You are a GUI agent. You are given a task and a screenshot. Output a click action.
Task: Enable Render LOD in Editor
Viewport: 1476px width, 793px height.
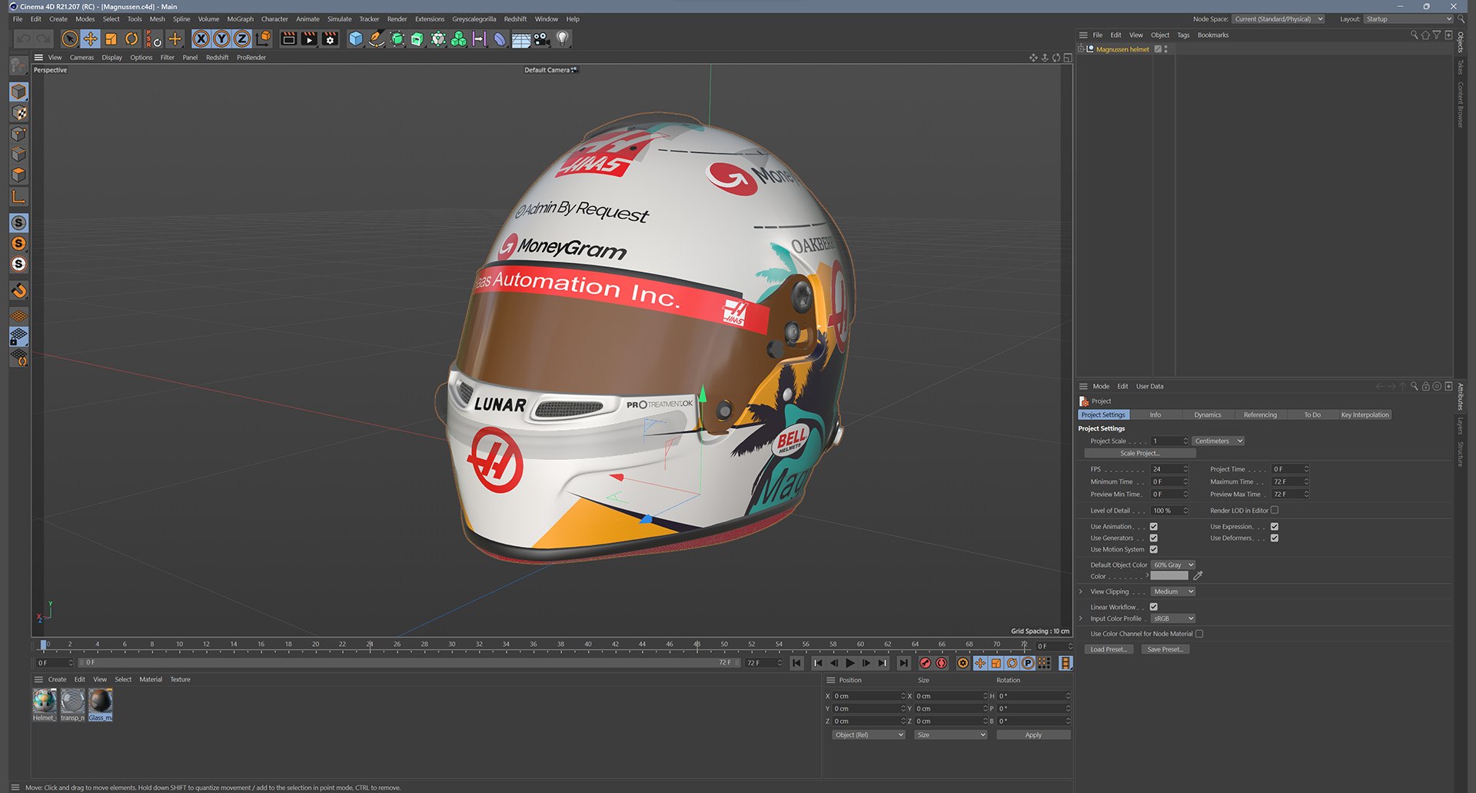pyautogui.click(x=1275, y=510)
